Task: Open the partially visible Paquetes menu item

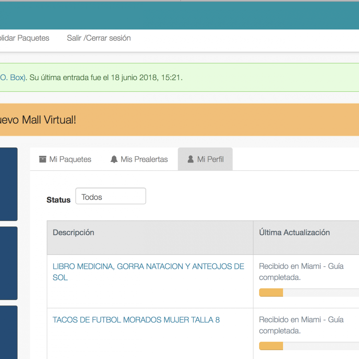Action: 25,38
